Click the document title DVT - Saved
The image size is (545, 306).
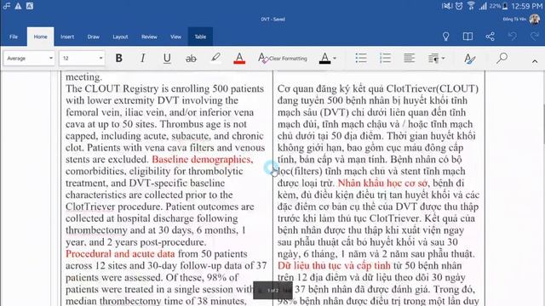[272, 20]
